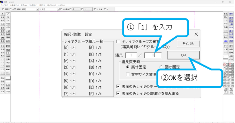Select the circle (○) tool

tap(8, 20)
